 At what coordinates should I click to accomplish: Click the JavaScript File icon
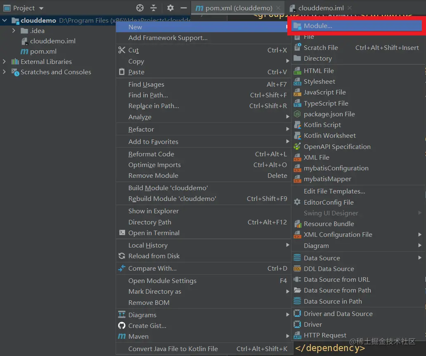[298, 92]
